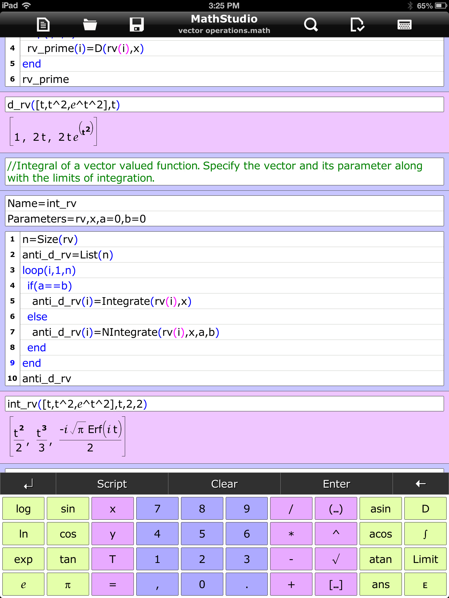Open the file folder icon

point(90,25)
